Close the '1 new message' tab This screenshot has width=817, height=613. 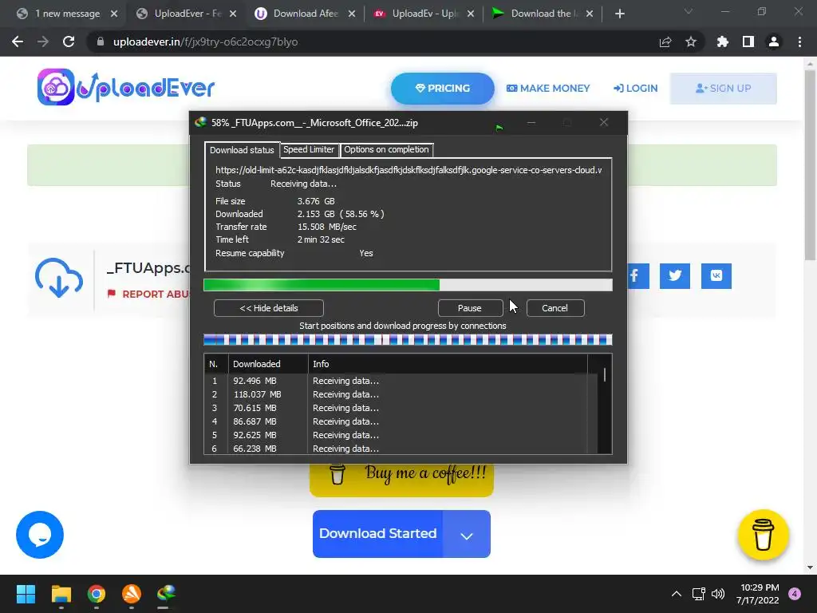(x=114, y=14)
